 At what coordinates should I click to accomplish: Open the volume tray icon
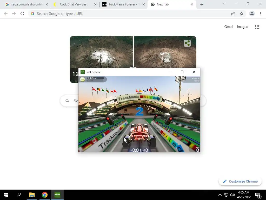[x=232, y=195]
